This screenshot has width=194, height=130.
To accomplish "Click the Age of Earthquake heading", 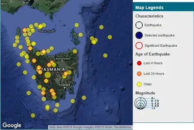I will point(153,54).
